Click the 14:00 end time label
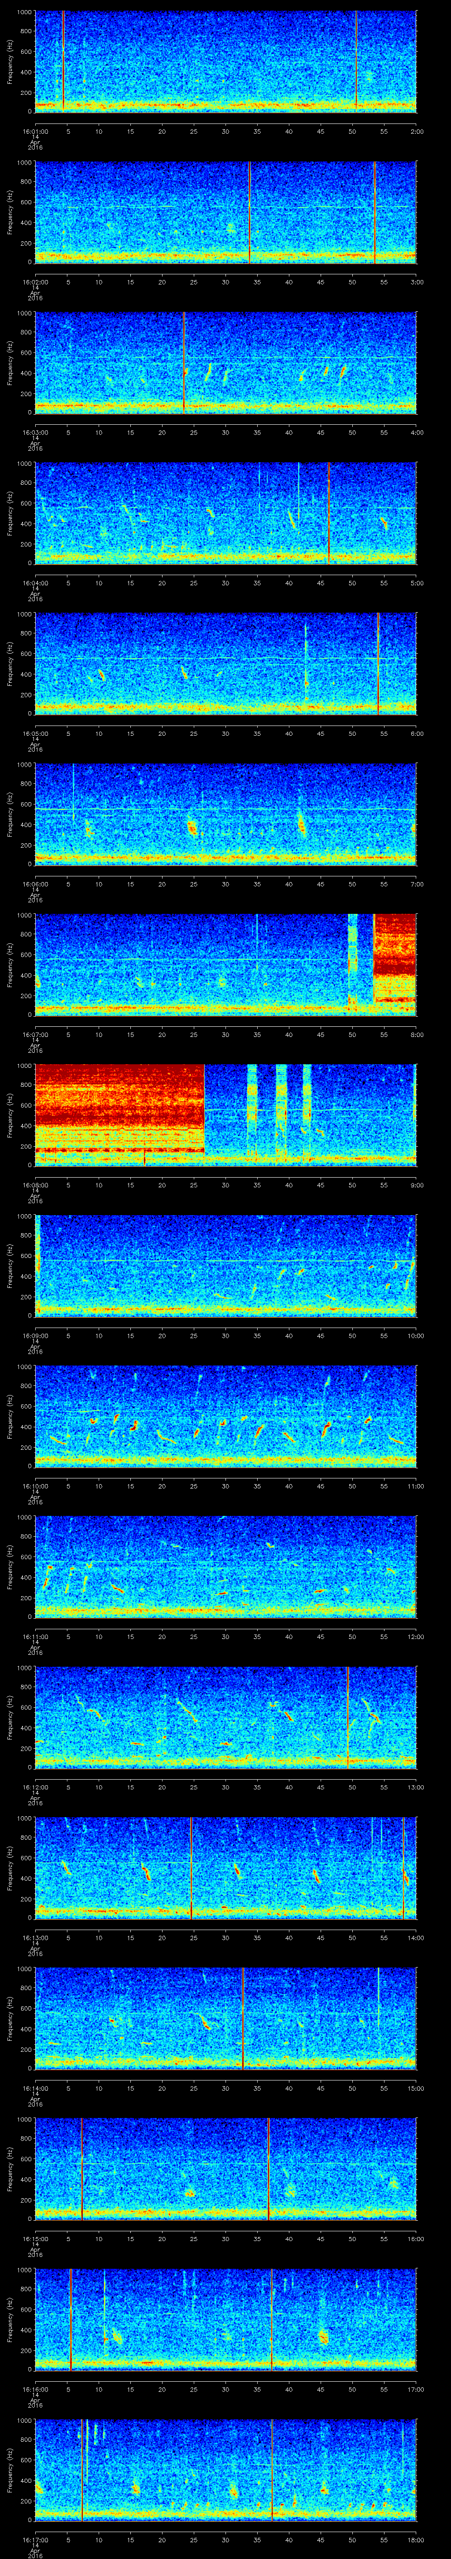The width and height of the screenshot is (451, 2559). (x=415, y=1937)
